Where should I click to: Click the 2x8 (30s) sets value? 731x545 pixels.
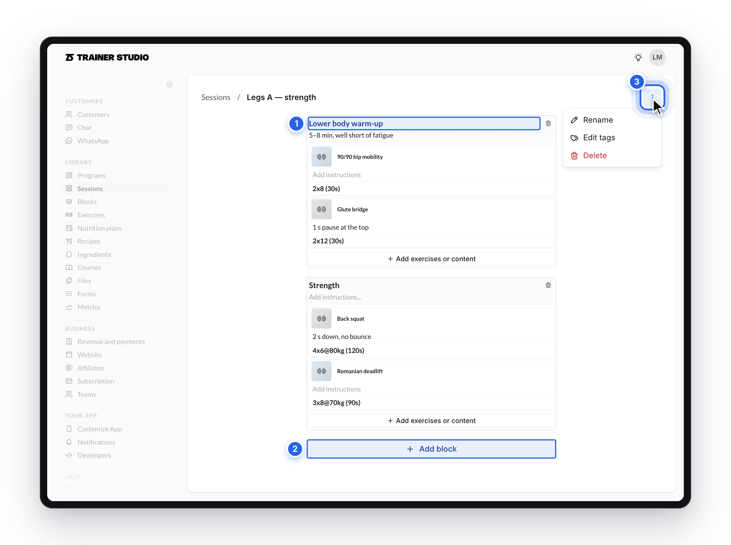[326, 189]
